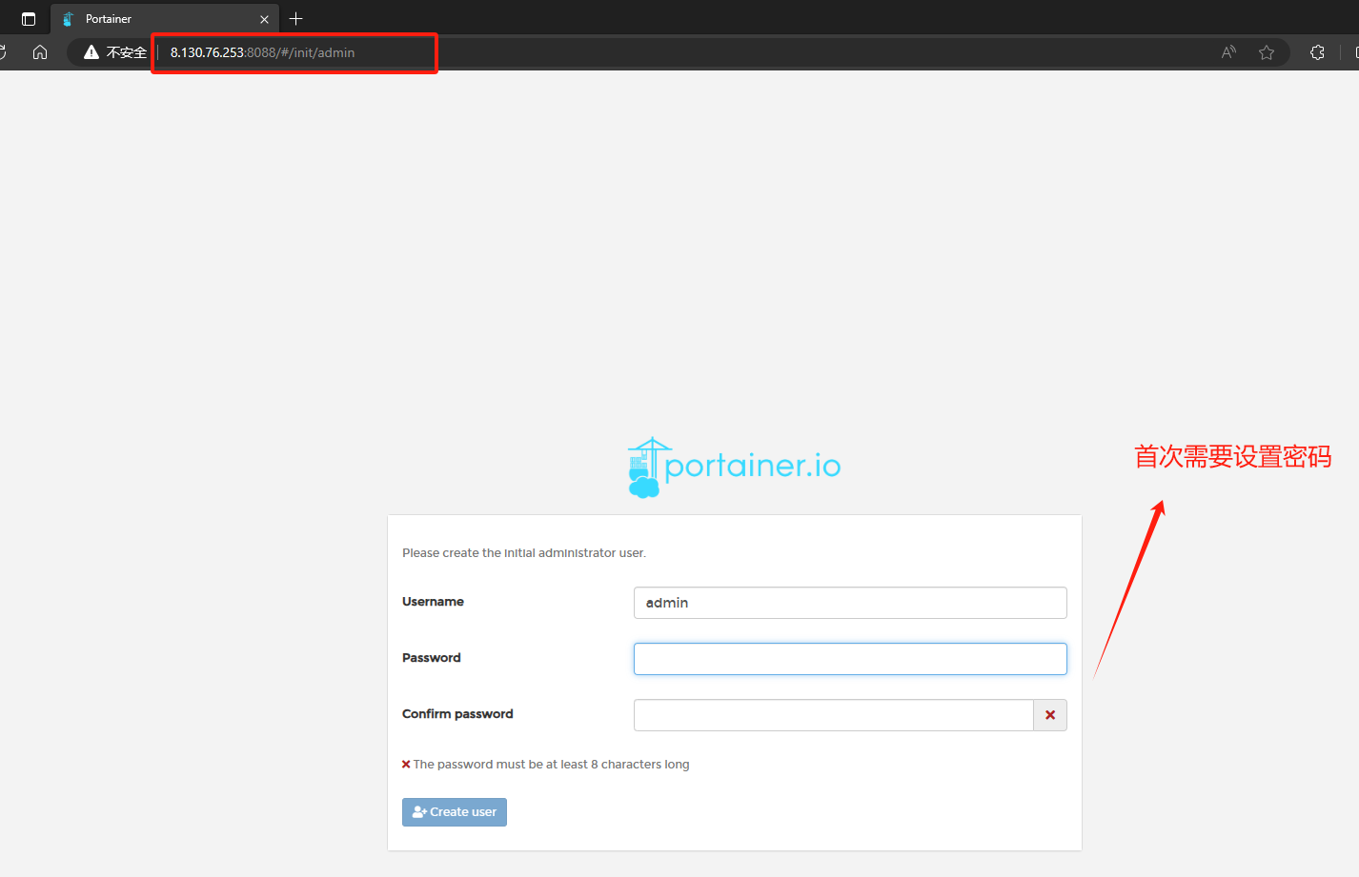Click the Confirm password label
The width and height of the screenshot is (1359, 877).
(457, 714)
